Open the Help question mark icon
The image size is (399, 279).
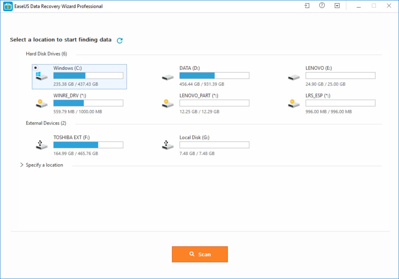322,6
